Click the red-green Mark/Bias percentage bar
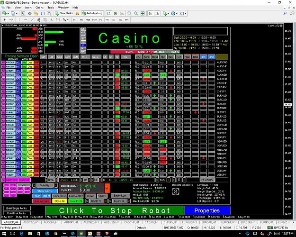The image size is (296, 237). 144,52
